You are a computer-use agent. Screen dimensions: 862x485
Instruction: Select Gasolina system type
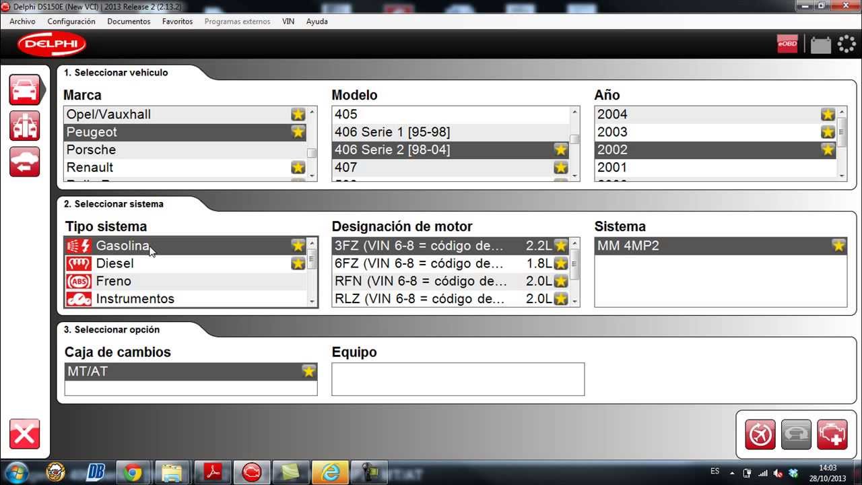pyautogui.click(x=185, y=246)
